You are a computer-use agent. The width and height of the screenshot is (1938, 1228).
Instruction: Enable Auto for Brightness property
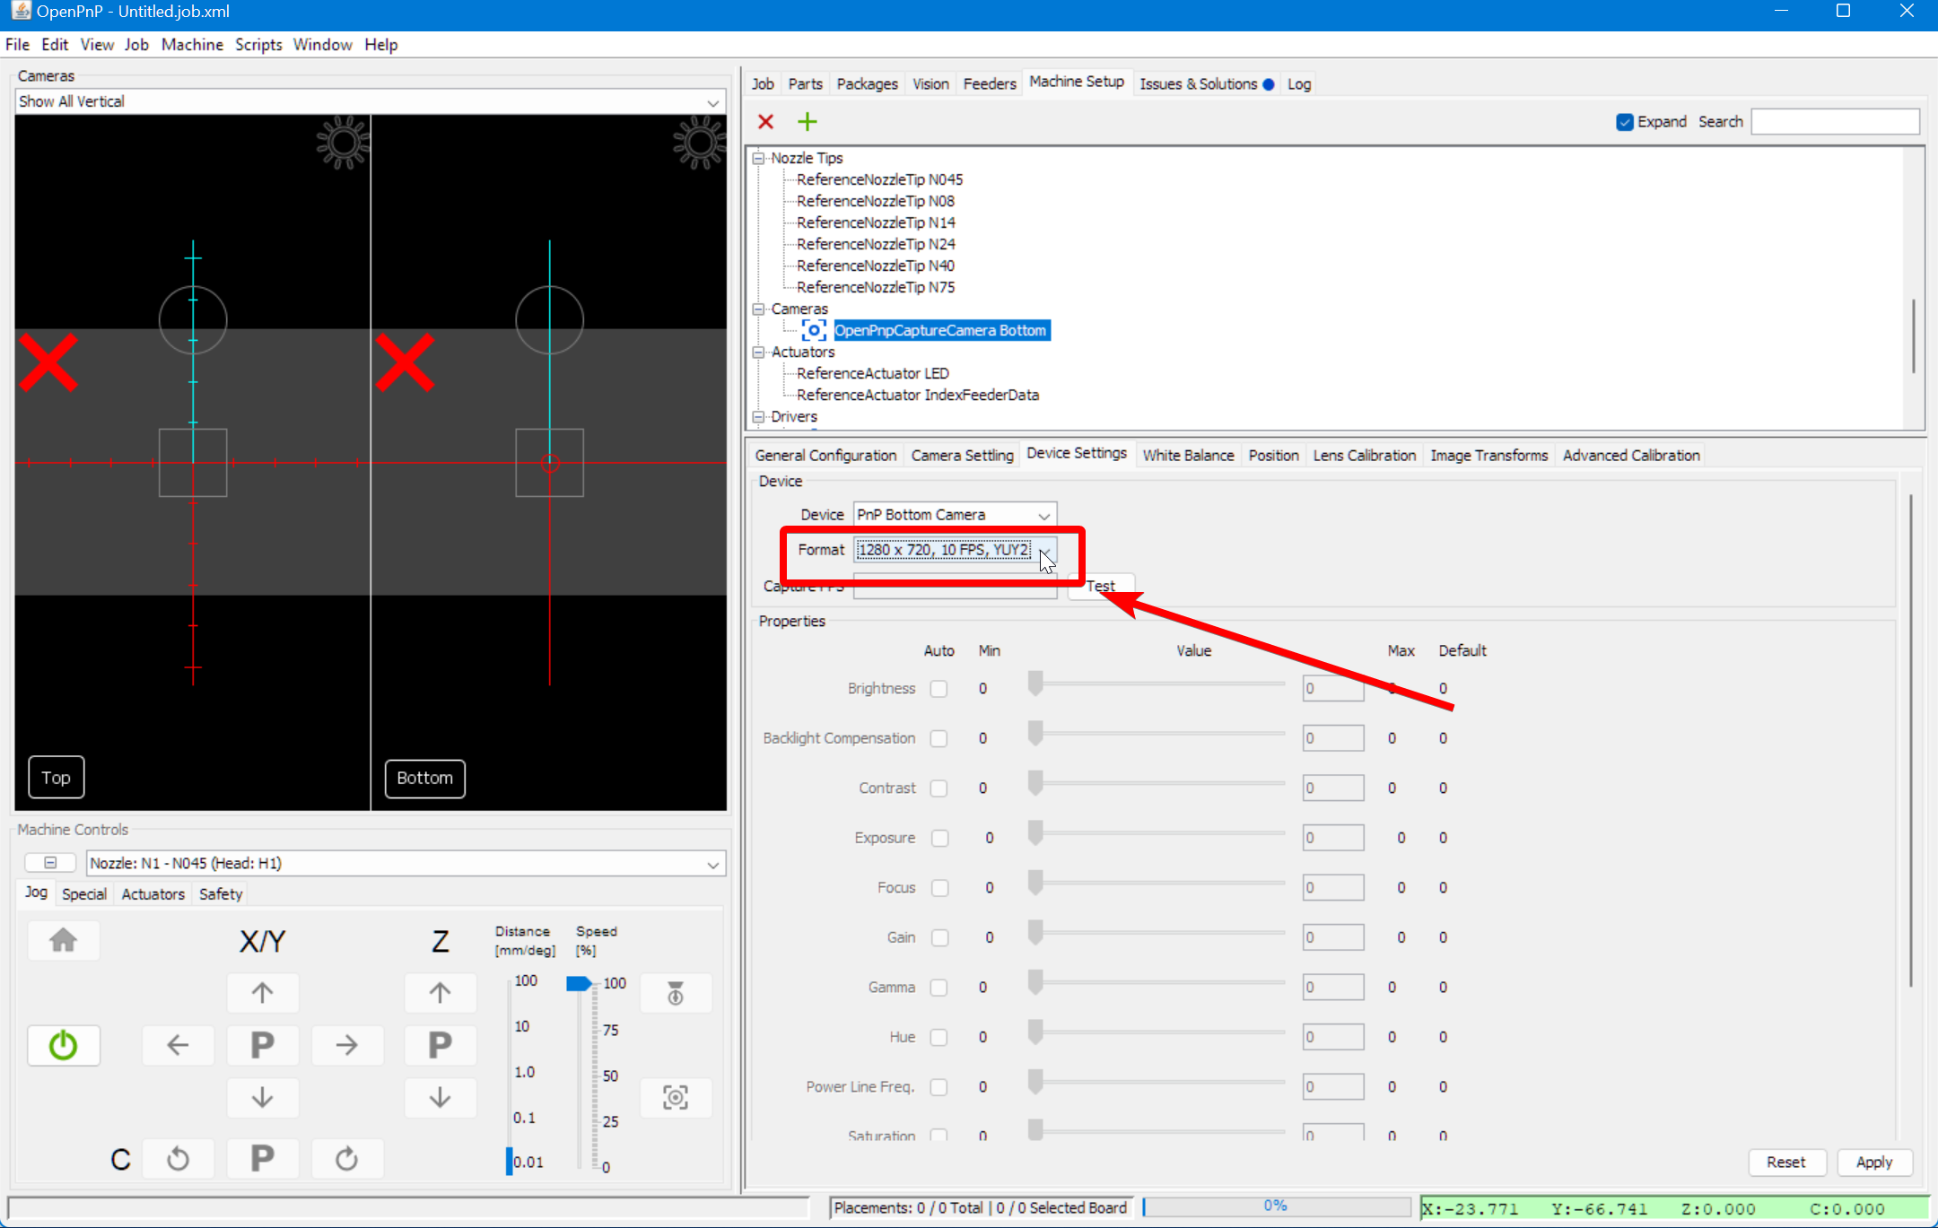point(938,688)
